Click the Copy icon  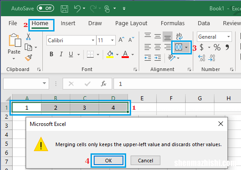(x=28, y=47)
